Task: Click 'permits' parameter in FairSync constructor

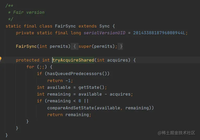Action: pos(59,46)
